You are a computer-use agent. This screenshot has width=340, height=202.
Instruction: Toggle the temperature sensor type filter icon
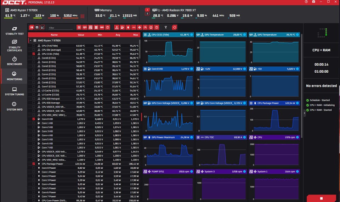(x=117, y=27)
